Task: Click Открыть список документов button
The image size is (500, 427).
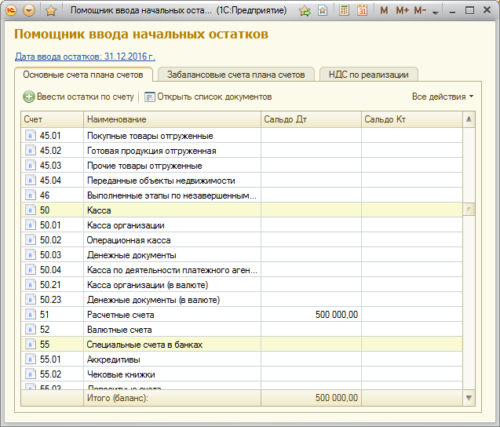Action: pyautogui.click(x=208, y=97)
